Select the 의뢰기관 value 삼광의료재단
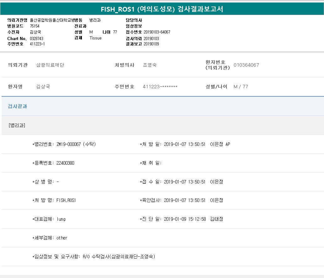 coord(50,65)
